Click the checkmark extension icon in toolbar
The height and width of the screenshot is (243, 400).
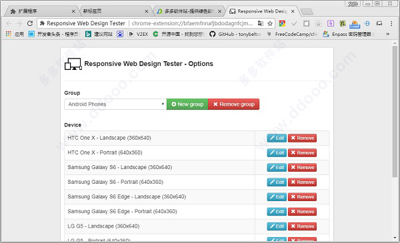point(294,23)
